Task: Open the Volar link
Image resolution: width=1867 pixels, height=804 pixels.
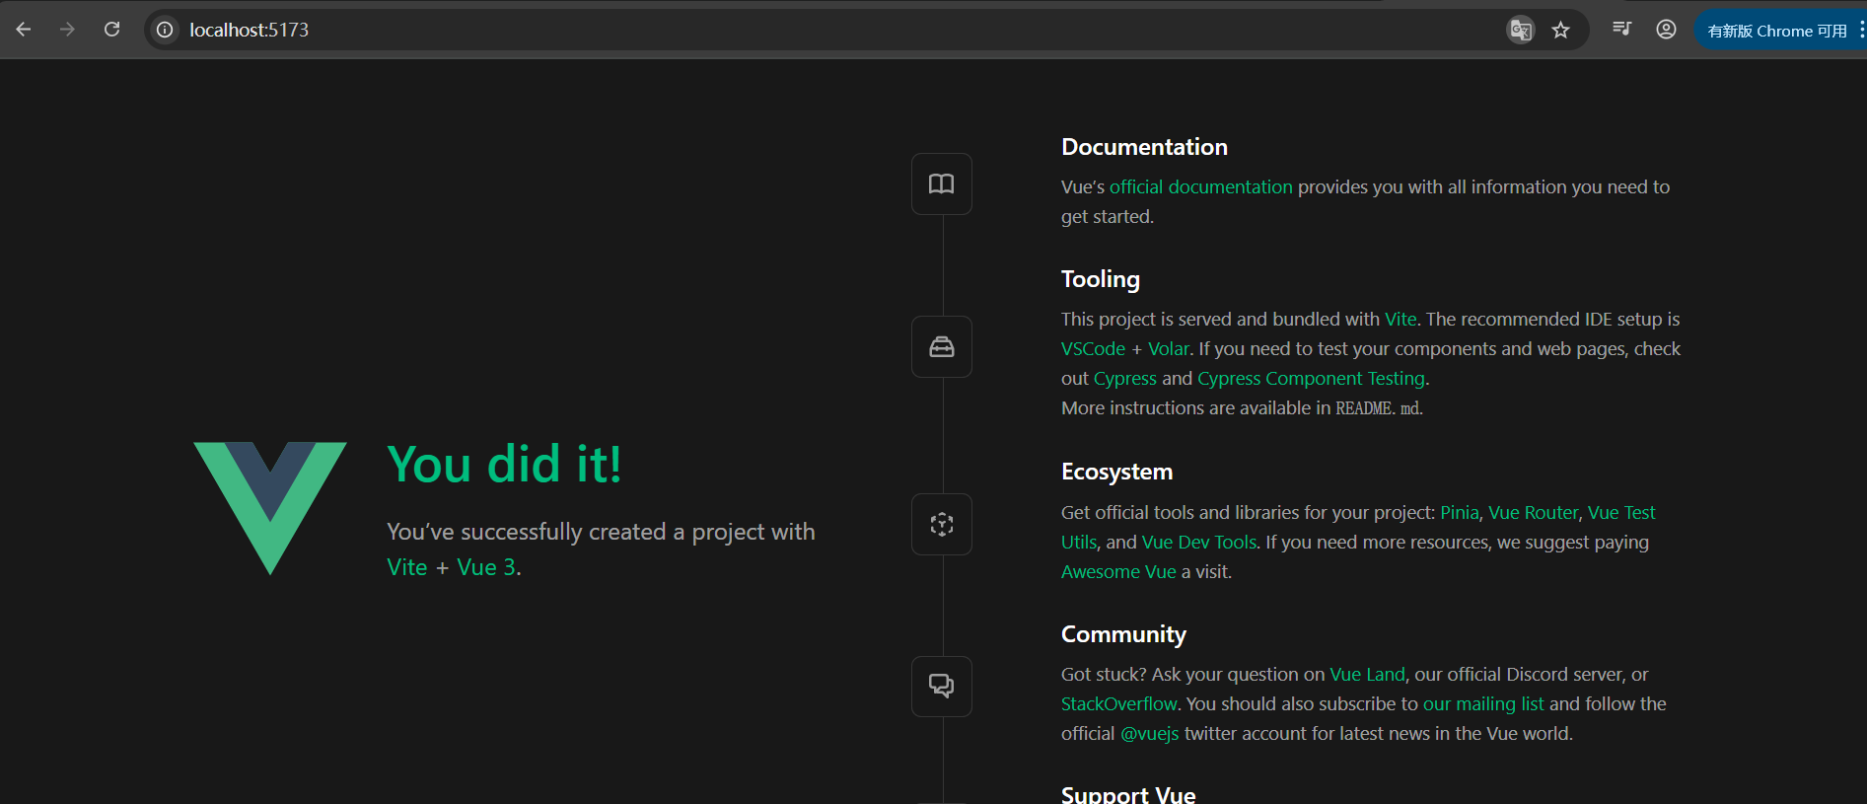Action: click(x=1169, y=348)
